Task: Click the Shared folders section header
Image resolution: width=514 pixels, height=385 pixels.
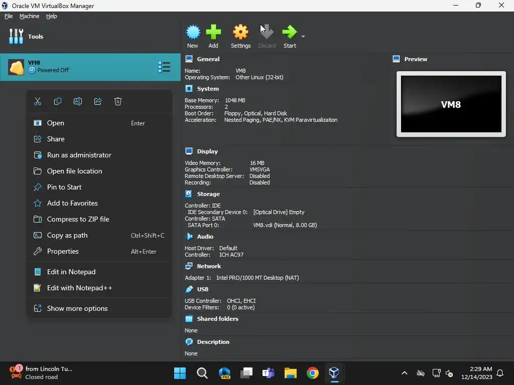Action: point(218,319)
